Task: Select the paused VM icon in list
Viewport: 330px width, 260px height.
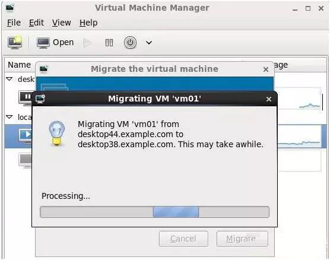Action: [x=26, y=98]
